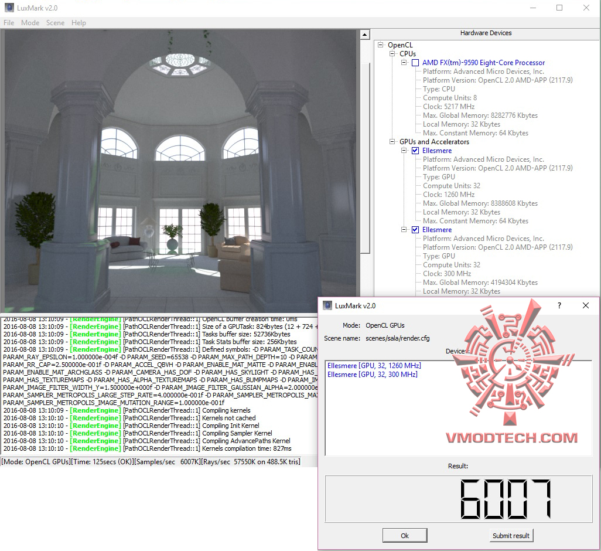Click the status bar showing Samples/sec 6007K
The image size is (601, 551).
[151, 462]
